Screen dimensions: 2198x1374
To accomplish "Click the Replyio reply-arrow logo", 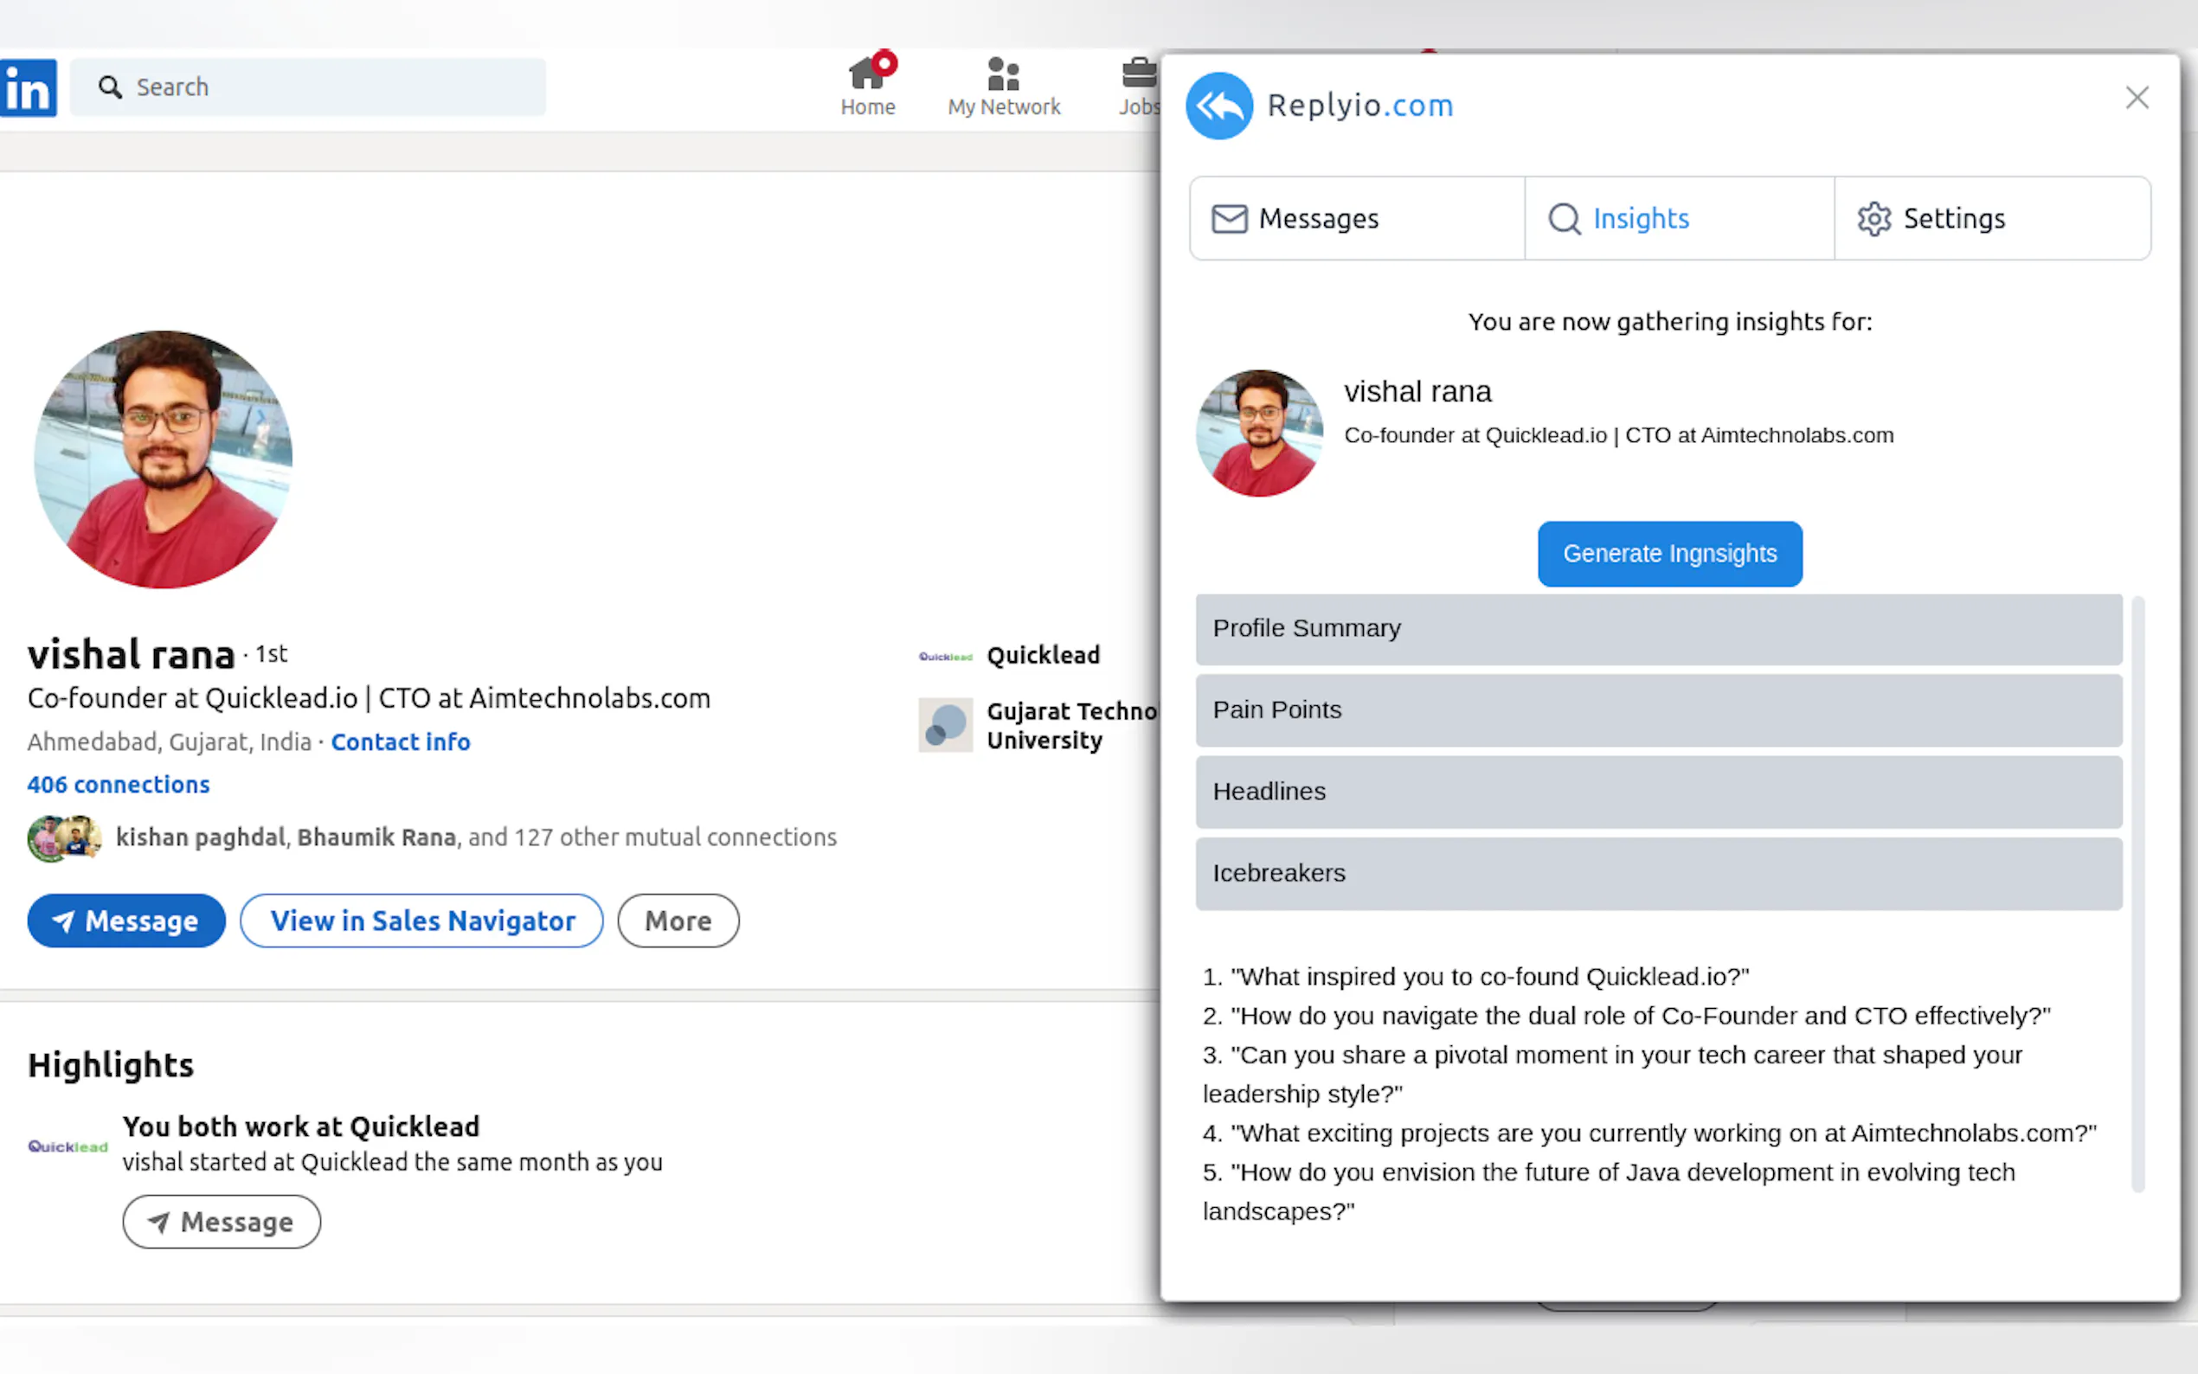I will coord(1218,106).
